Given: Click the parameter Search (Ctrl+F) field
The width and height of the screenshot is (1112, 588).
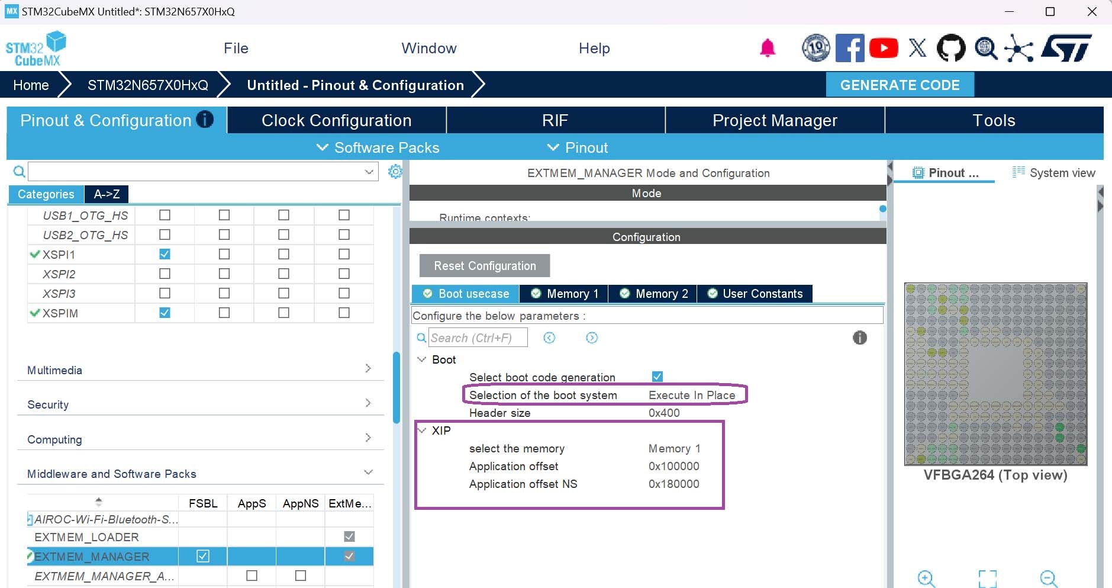Looking at the screenshot, I should click(x=478, y=338).
